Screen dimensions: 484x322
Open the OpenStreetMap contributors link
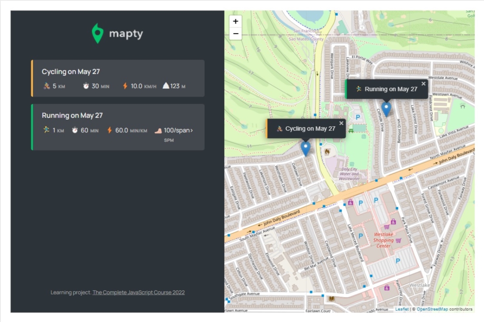(432, 309)
